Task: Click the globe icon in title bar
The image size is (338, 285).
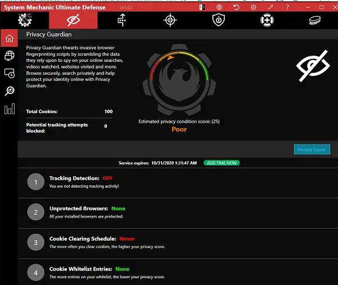Action: [219, 7]
